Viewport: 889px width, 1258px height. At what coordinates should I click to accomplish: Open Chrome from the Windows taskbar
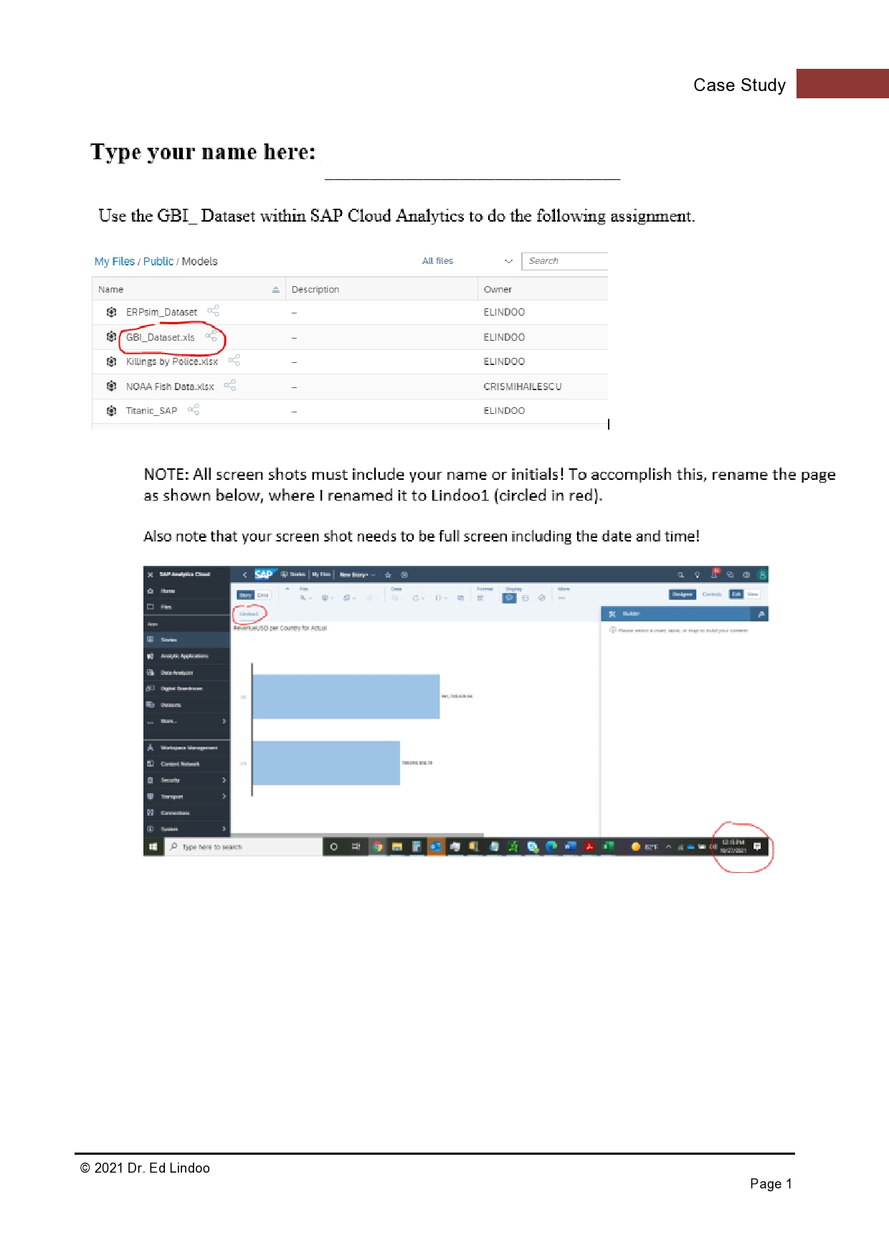(x=377, y=846)
